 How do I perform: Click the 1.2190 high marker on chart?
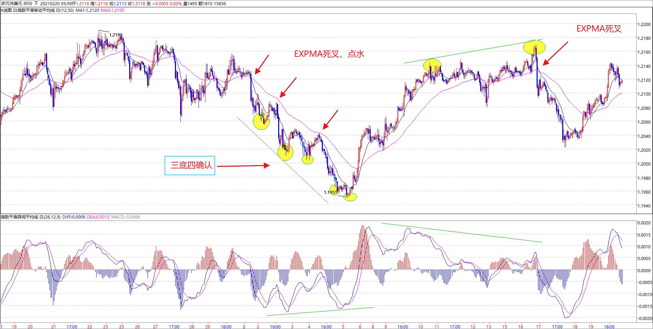coord(116,35)
